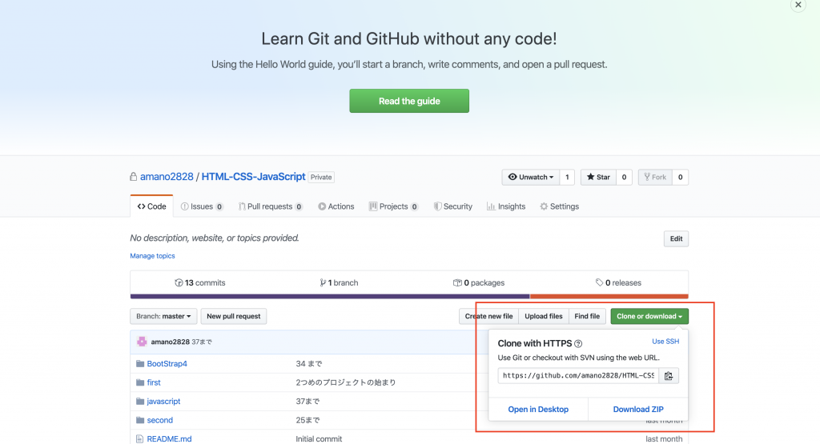The width and height of the screenshot is (820, 444).
Task: Click the lock icon beside amano2828
Action: click(134, 177)
